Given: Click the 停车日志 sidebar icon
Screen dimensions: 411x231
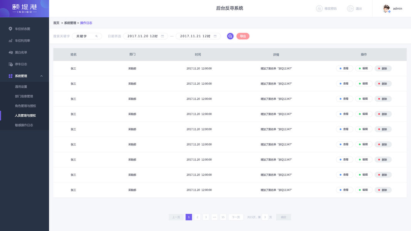Looking at the screenshot, I should coord(10,64).
